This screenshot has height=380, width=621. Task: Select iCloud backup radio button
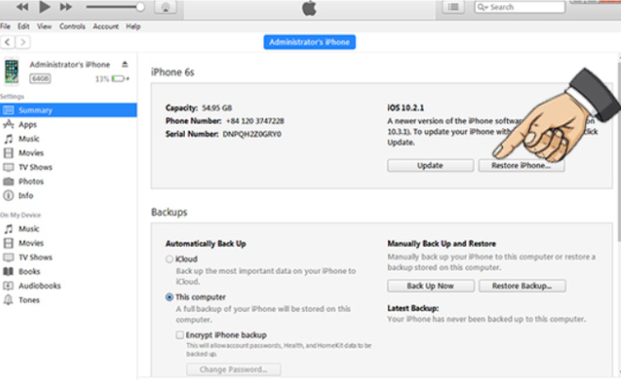(169, 259)
